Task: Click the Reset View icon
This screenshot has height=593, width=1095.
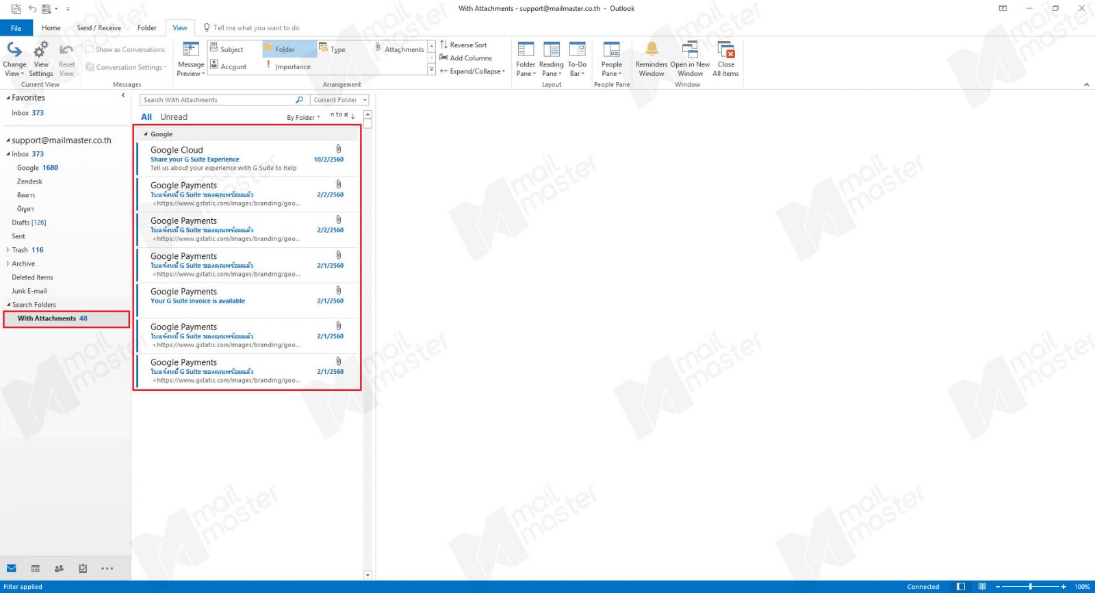Action: coord(66,50)
